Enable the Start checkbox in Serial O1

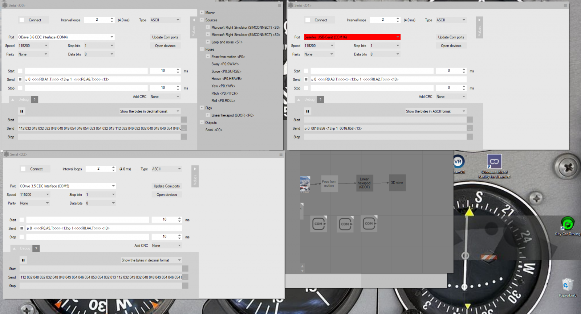(306, 71)
